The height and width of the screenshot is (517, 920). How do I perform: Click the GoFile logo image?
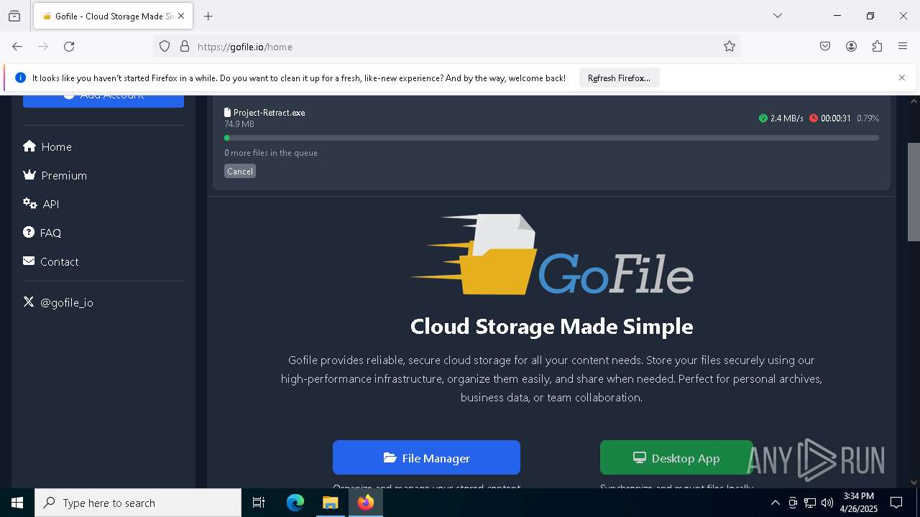coord(551,255)
